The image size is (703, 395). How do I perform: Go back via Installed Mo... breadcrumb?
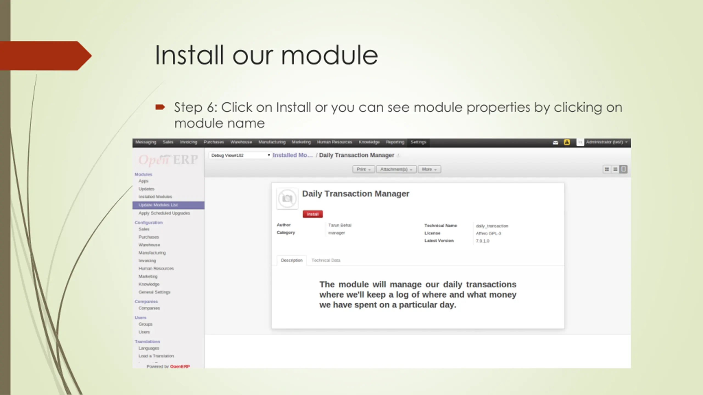(x=293, y=155)
